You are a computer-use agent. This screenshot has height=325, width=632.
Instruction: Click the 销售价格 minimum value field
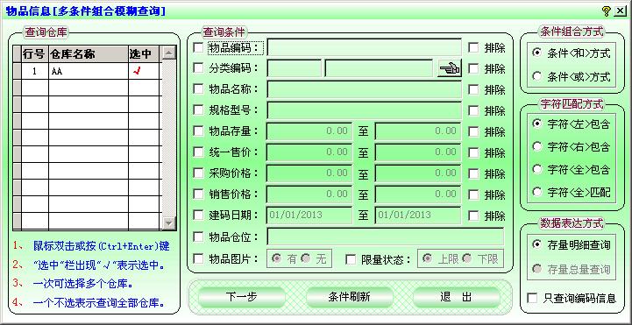(x=309, y=194)
